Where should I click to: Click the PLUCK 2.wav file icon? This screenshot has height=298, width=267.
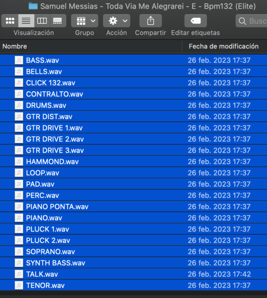click(x=19, y=240)
